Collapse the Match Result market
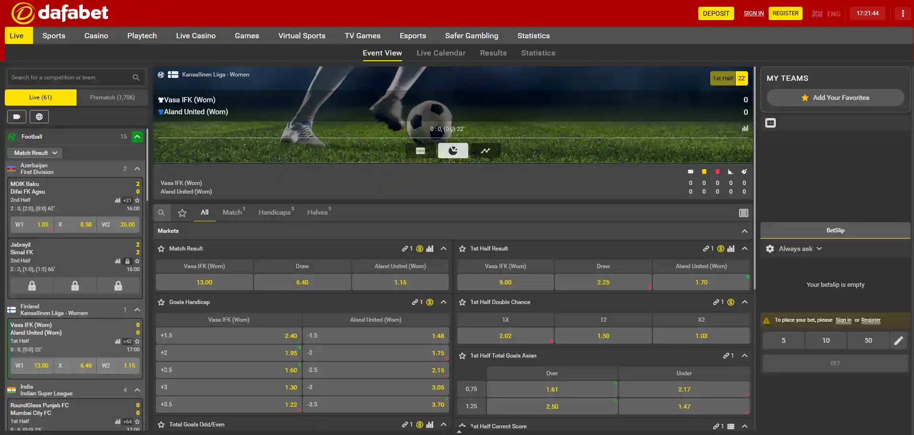This screenshot has width=914, height=435. tap(443, 249)
